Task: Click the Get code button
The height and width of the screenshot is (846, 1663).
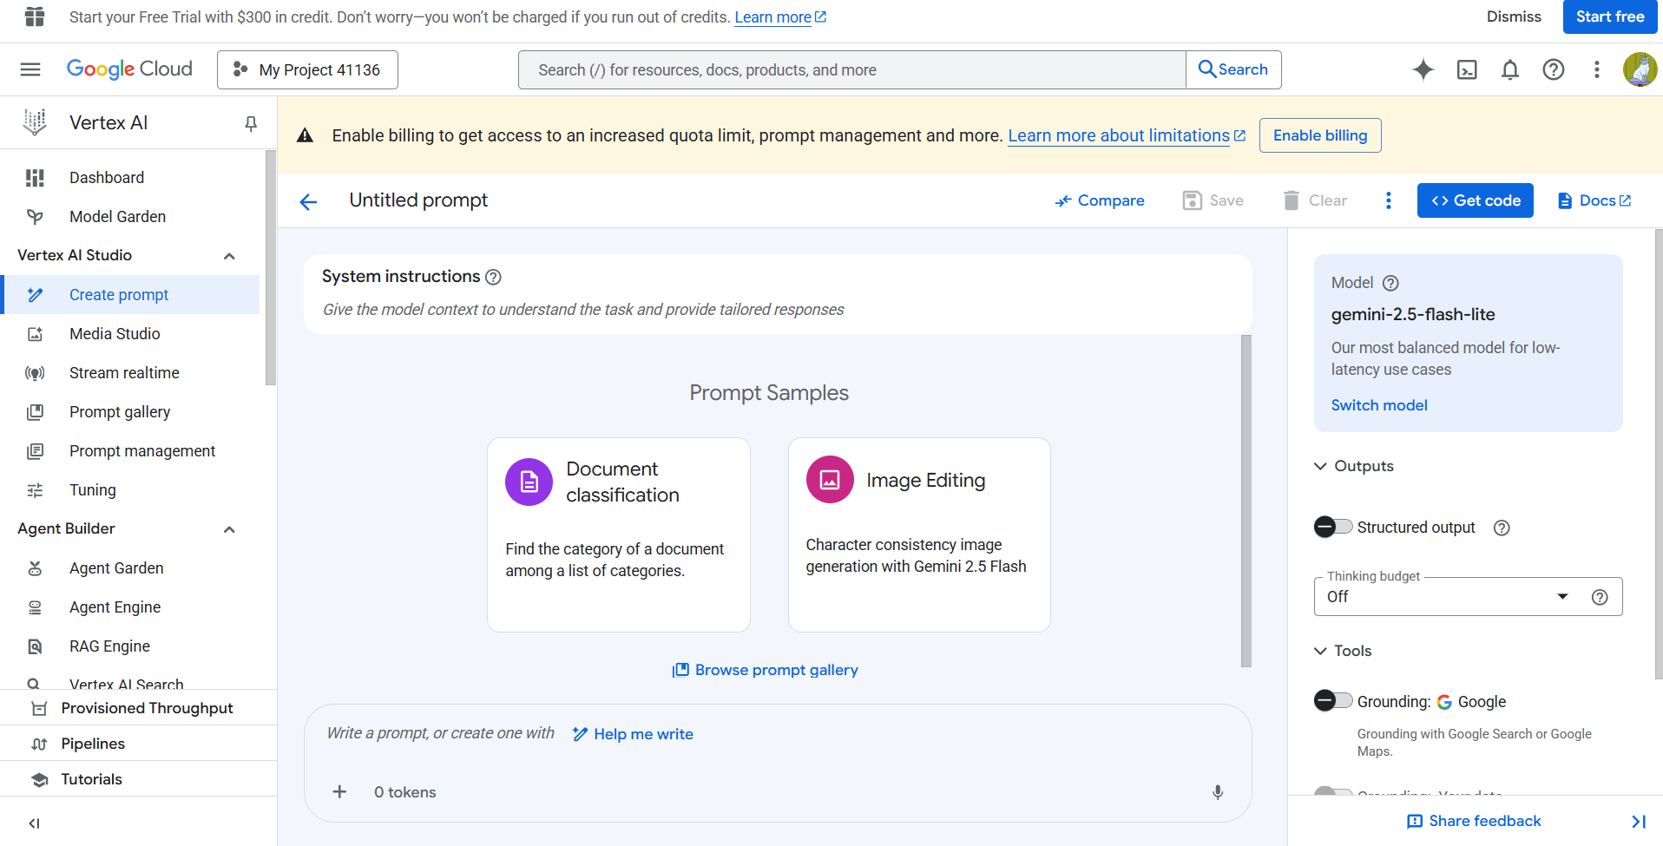Action: pyautogui.click(x=1476, y=200)
